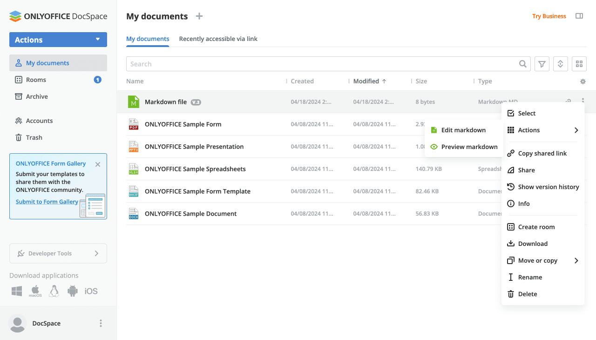Choose Share in the context menu
This screenshot has height=340, width=596.
point(543,170)
